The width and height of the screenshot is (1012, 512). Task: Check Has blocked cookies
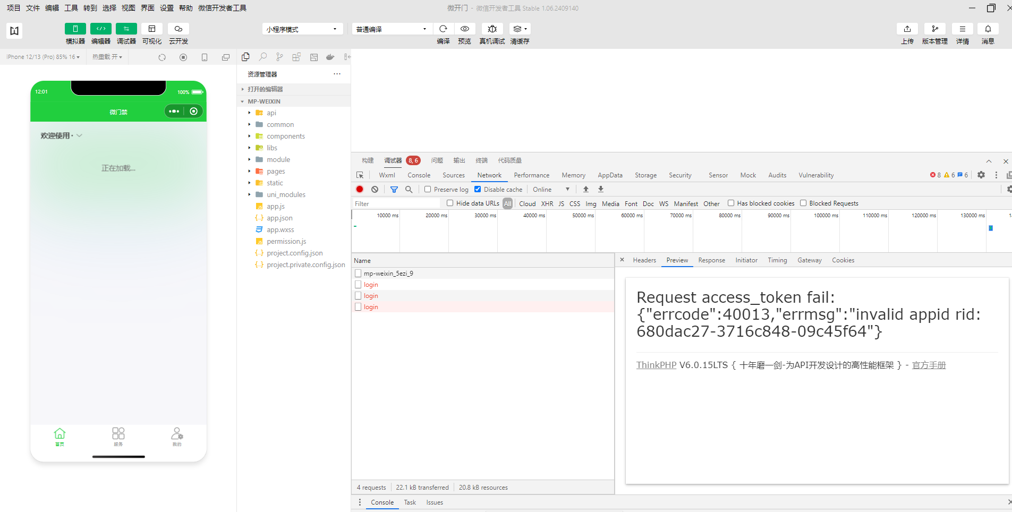[731, 203]
